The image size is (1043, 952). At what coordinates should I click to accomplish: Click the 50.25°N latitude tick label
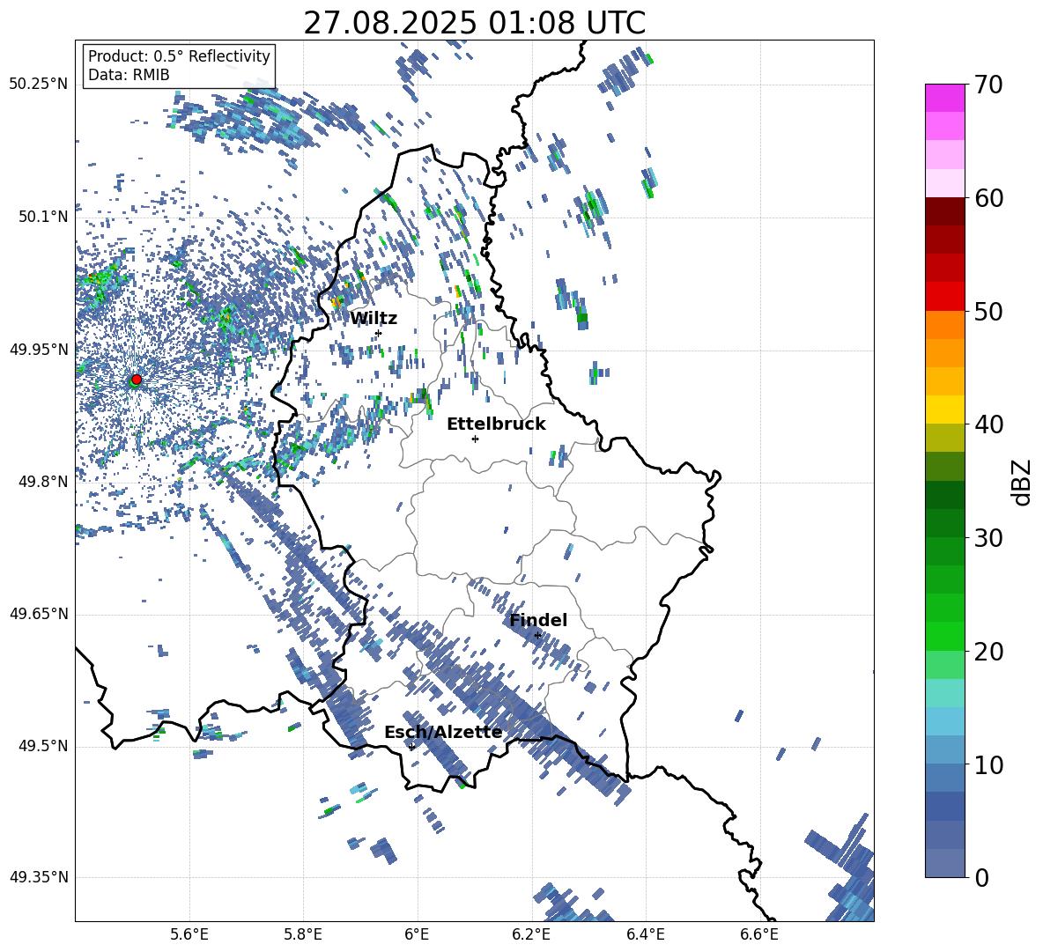click(39, 85)
